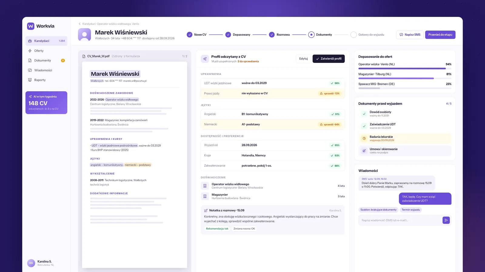Click Operator wózka Venlo match progress bar
This screenshot has height=272, width=485.
(x=405, y=69)
